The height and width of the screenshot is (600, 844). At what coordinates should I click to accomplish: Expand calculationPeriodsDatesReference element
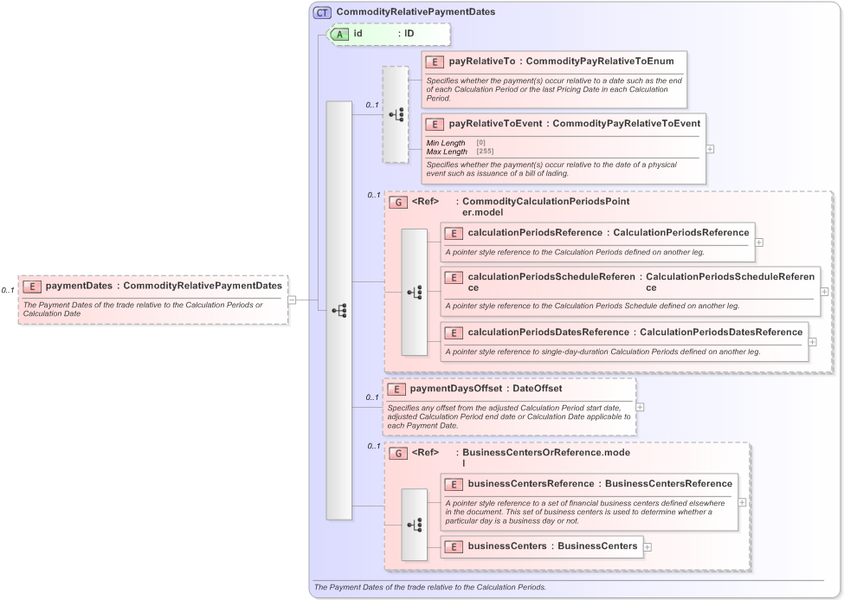coord(813,341)
